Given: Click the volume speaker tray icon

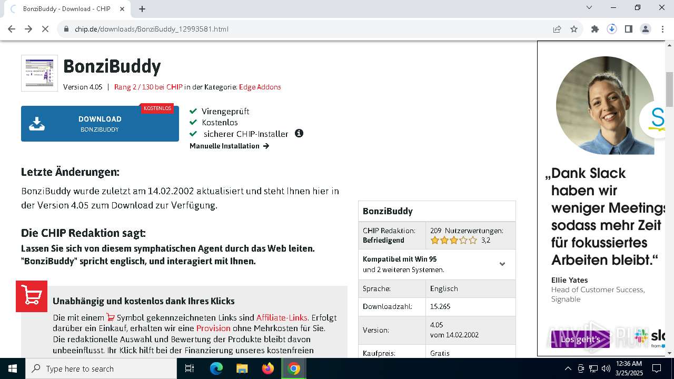Looking at the screenshot, I should [606, 368].
